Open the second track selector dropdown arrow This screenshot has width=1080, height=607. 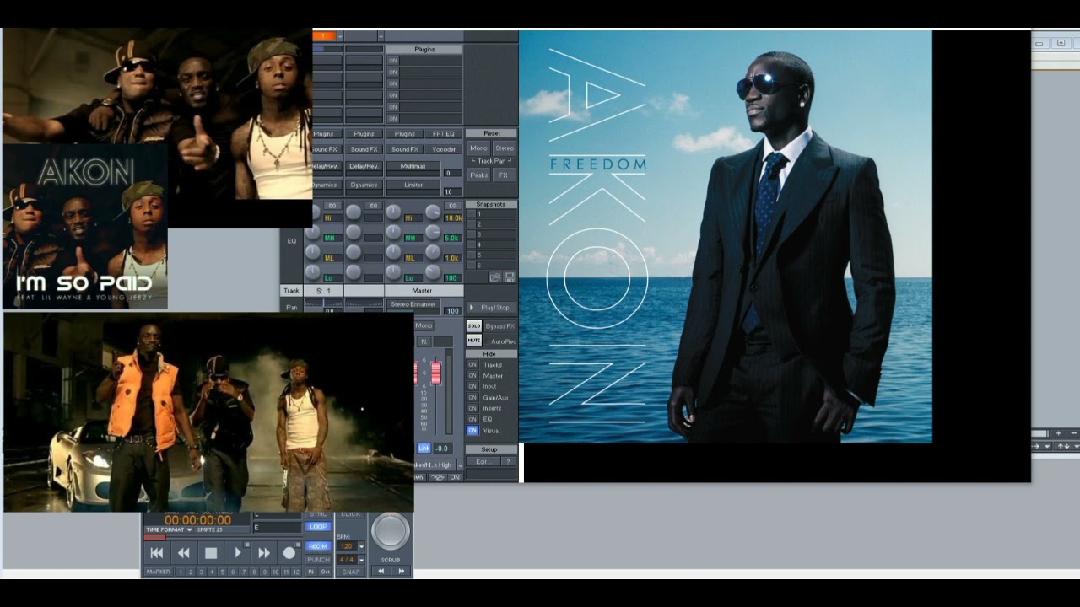click(381, 37)
